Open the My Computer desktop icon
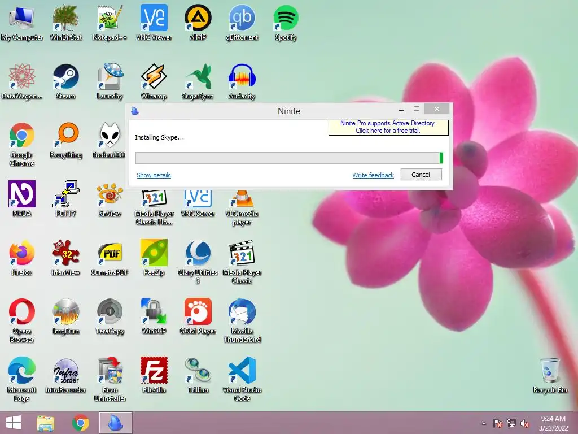The height and width of the screenshot is (434, 578). coord(21,22)
